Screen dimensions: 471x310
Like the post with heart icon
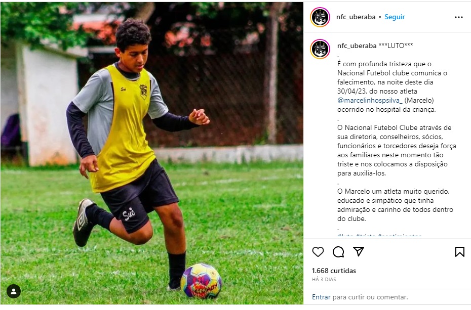tap(318, 252)
